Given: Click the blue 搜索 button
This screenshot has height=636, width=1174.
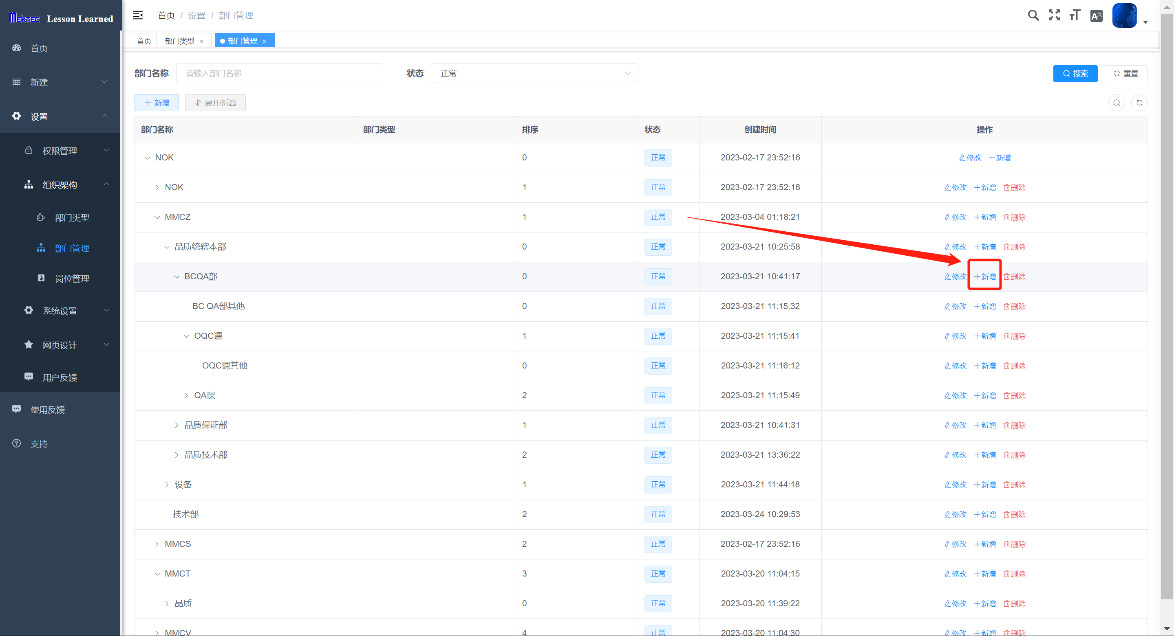Looking at the screenshot, I should pyautogui.click(x=1075, y=73).
